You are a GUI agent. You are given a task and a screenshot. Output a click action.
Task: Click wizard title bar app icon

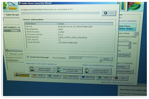(20, 3)
